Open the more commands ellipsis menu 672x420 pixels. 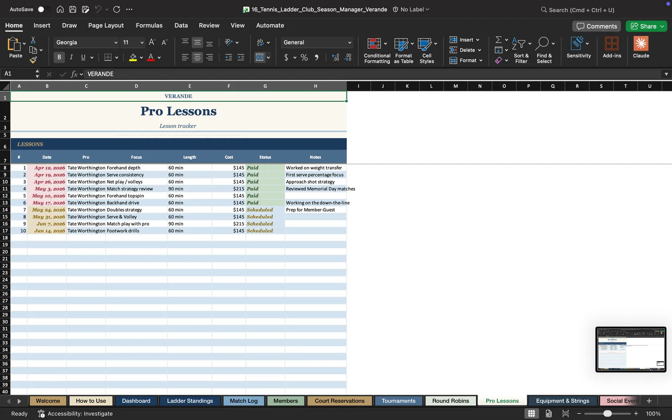129,9
